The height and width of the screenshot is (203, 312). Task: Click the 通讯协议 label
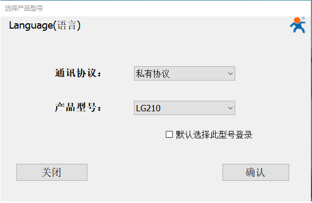coord(78,73)
